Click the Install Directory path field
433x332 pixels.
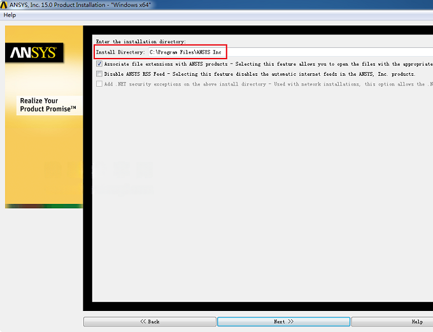point(290,52)
